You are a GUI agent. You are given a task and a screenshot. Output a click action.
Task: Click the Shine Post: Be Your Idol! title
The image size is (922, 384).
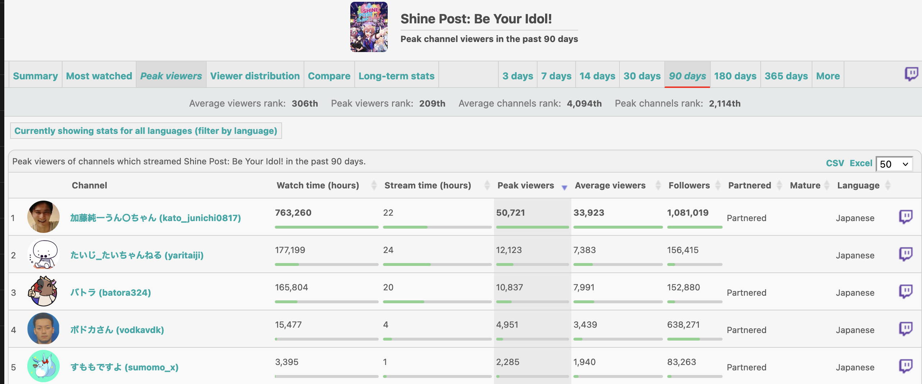point(476,19)
